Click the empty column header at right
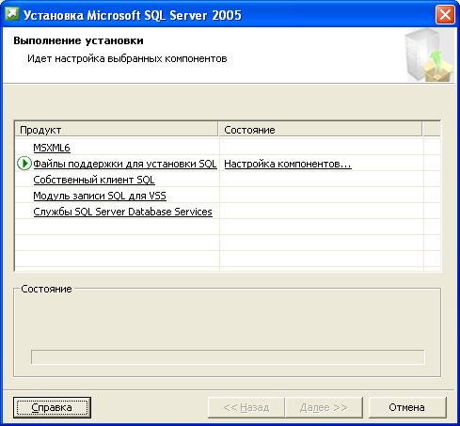 (432, 130)
